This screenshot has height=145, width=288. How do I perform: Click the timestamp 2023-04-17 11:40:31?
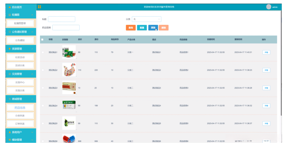243,52
